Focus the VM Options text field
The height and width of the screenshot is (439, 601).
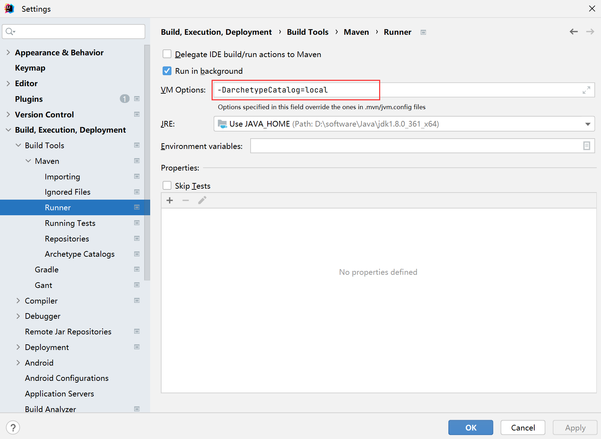(x=404, y=90)
